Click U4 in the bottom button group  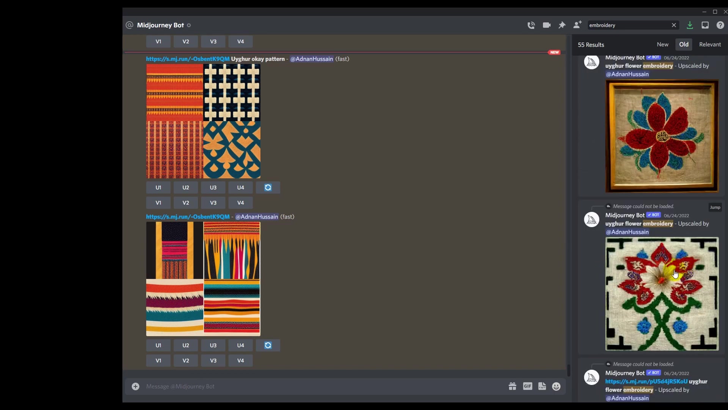[240, 345]
